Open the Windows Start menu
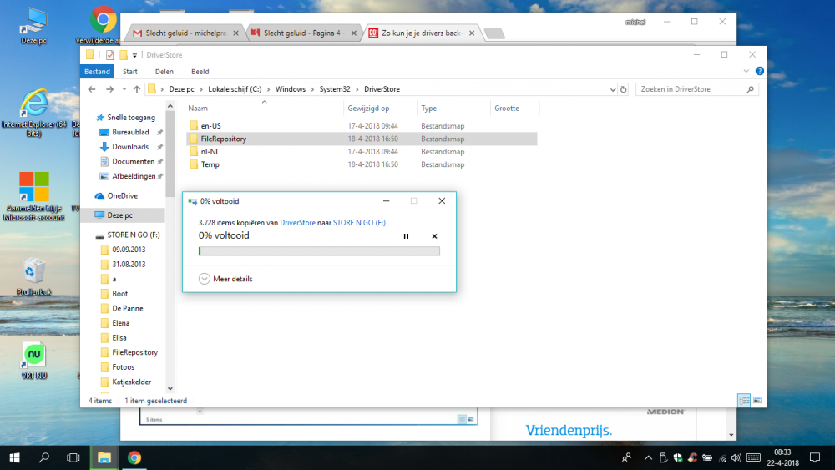The height and width of the screenshot is (470, 835). [x=14, y=457]
